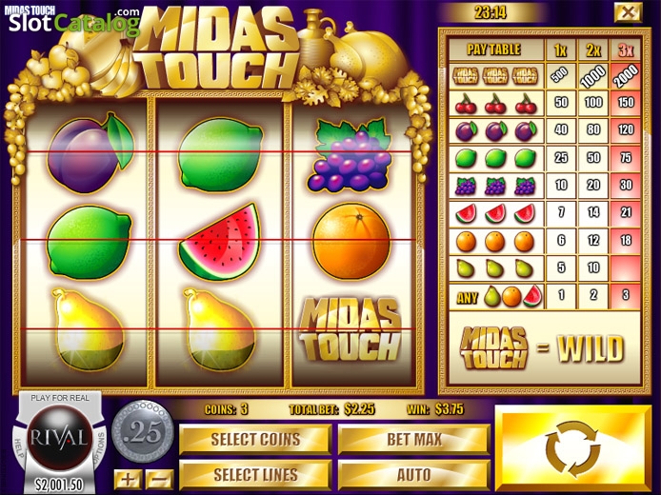Spin the reels with the golden arrows button
Viewport: 661px width, 495px height.
[x=572, y=448]
